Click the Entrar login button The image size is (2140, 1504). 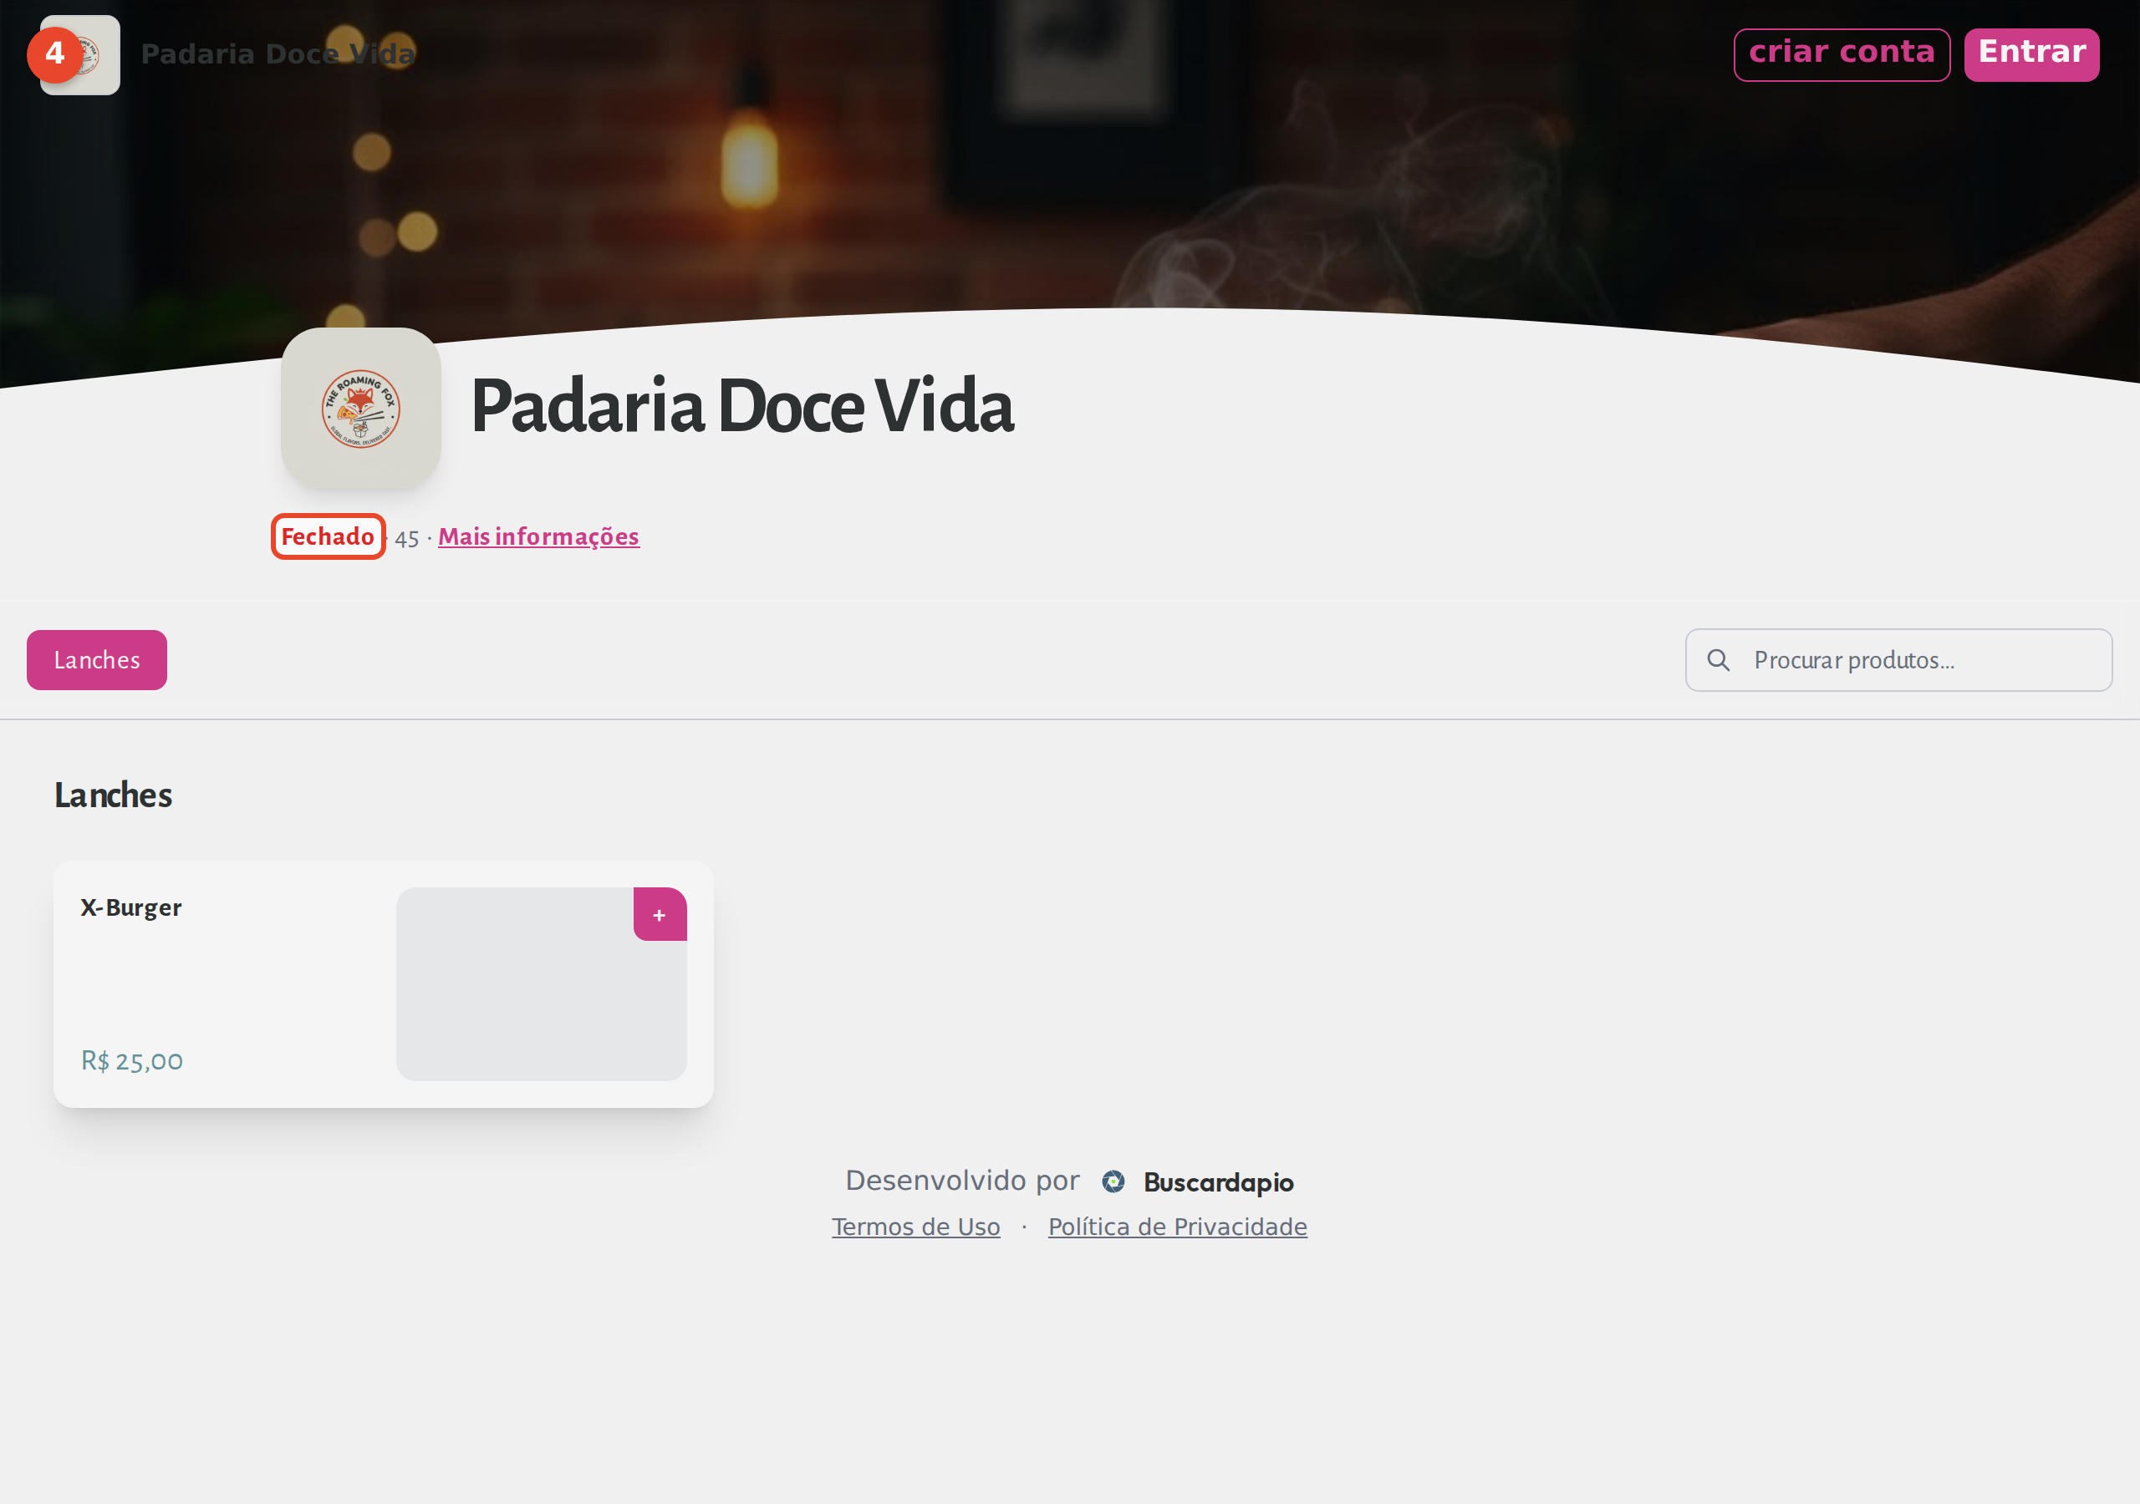click(2031, 55)
